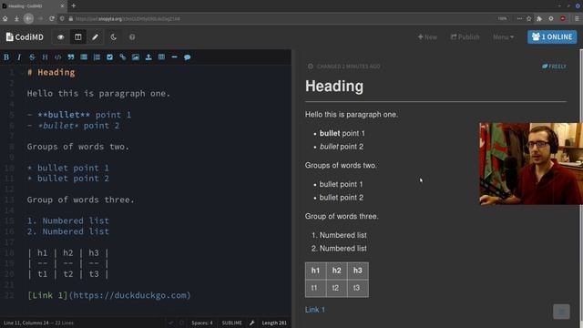Insert a blockquote with the quote icon
The image size is (583, 328).
[71, 56]
